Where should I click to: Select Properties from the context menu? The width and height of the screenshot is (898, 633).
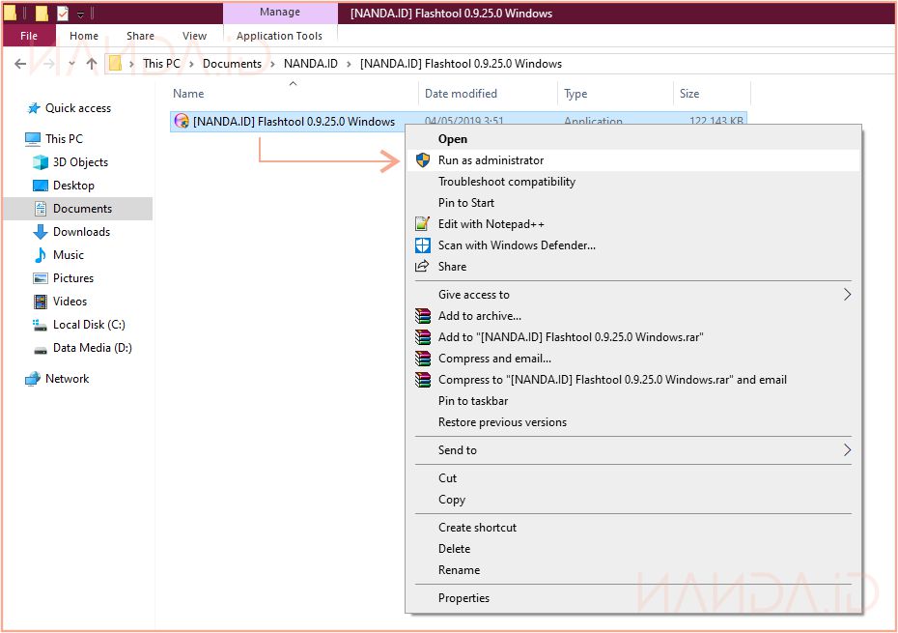[463, 598]
